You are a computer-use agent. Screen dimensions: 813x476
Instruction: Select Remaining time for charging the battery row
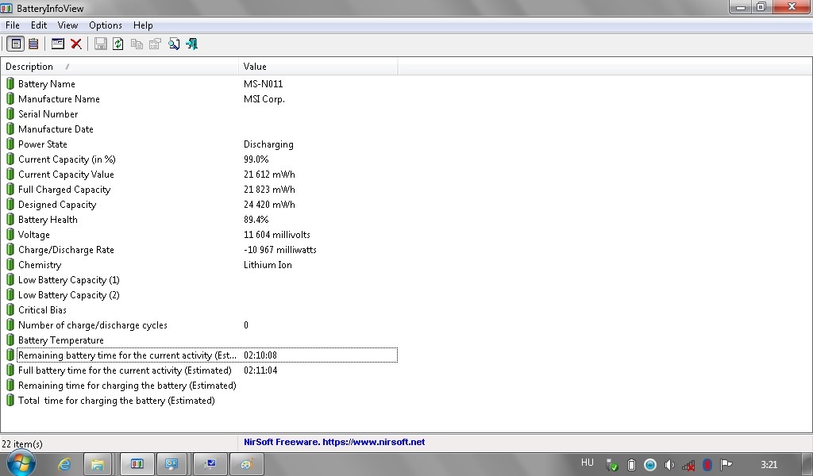(199, 385)
